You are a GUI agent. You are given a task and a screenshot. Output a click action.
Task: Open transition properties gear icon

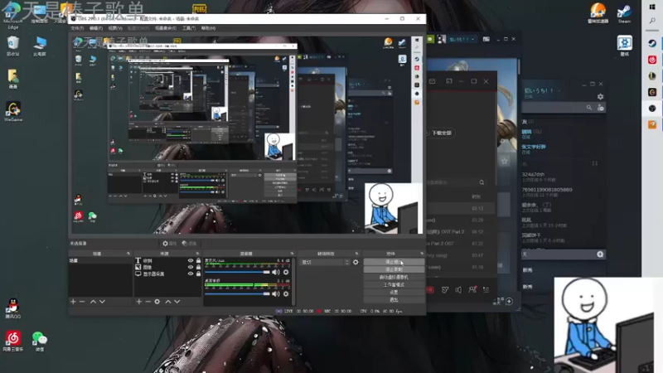356,262
